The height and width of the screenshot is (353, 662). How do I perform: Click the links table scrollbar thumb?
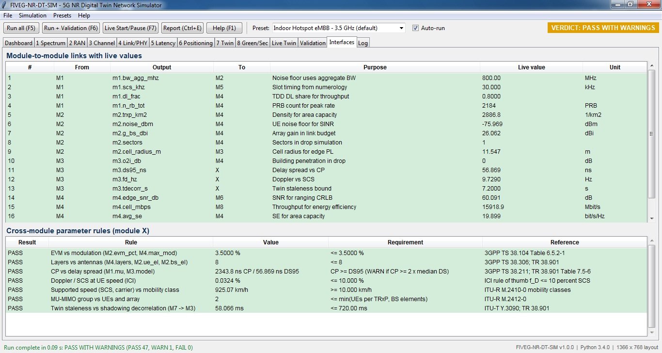point(652,134)
